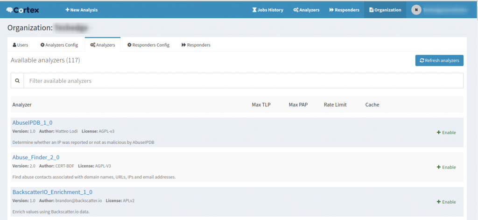
Task: Open AbuseIPDB_1_0 analyzer link
Action: click(32, 123)
